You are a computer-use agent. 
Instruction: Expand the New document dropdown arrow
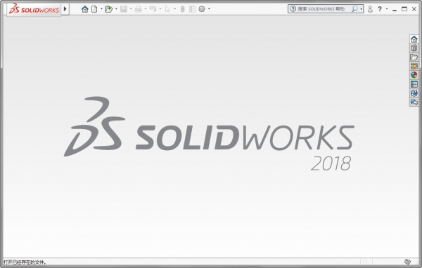pos(101,9)
